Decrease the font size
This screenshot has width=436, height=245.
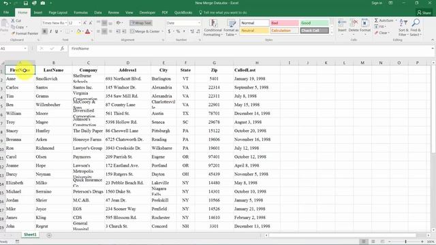[x=91, y=23]
